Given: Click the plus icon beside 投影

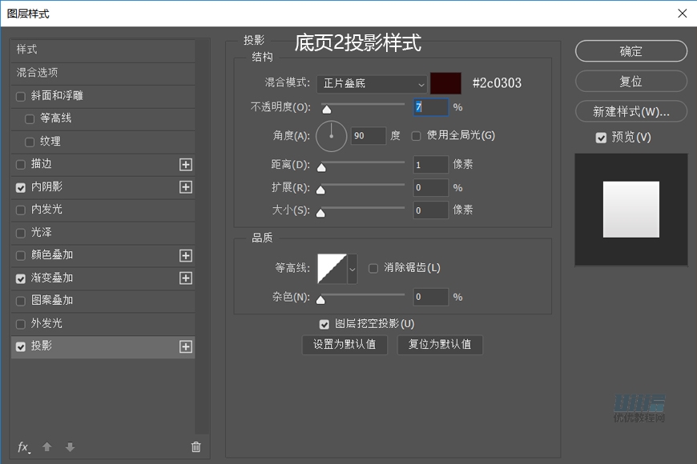Looking at the screenshot, I should 185,346.
